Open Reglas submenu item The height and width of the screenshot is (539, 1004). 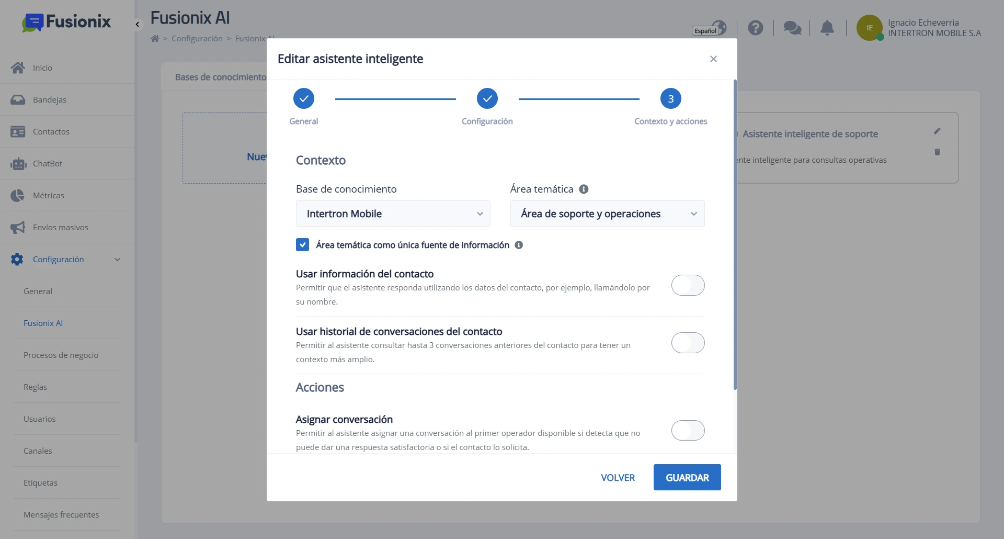(36, 387)
